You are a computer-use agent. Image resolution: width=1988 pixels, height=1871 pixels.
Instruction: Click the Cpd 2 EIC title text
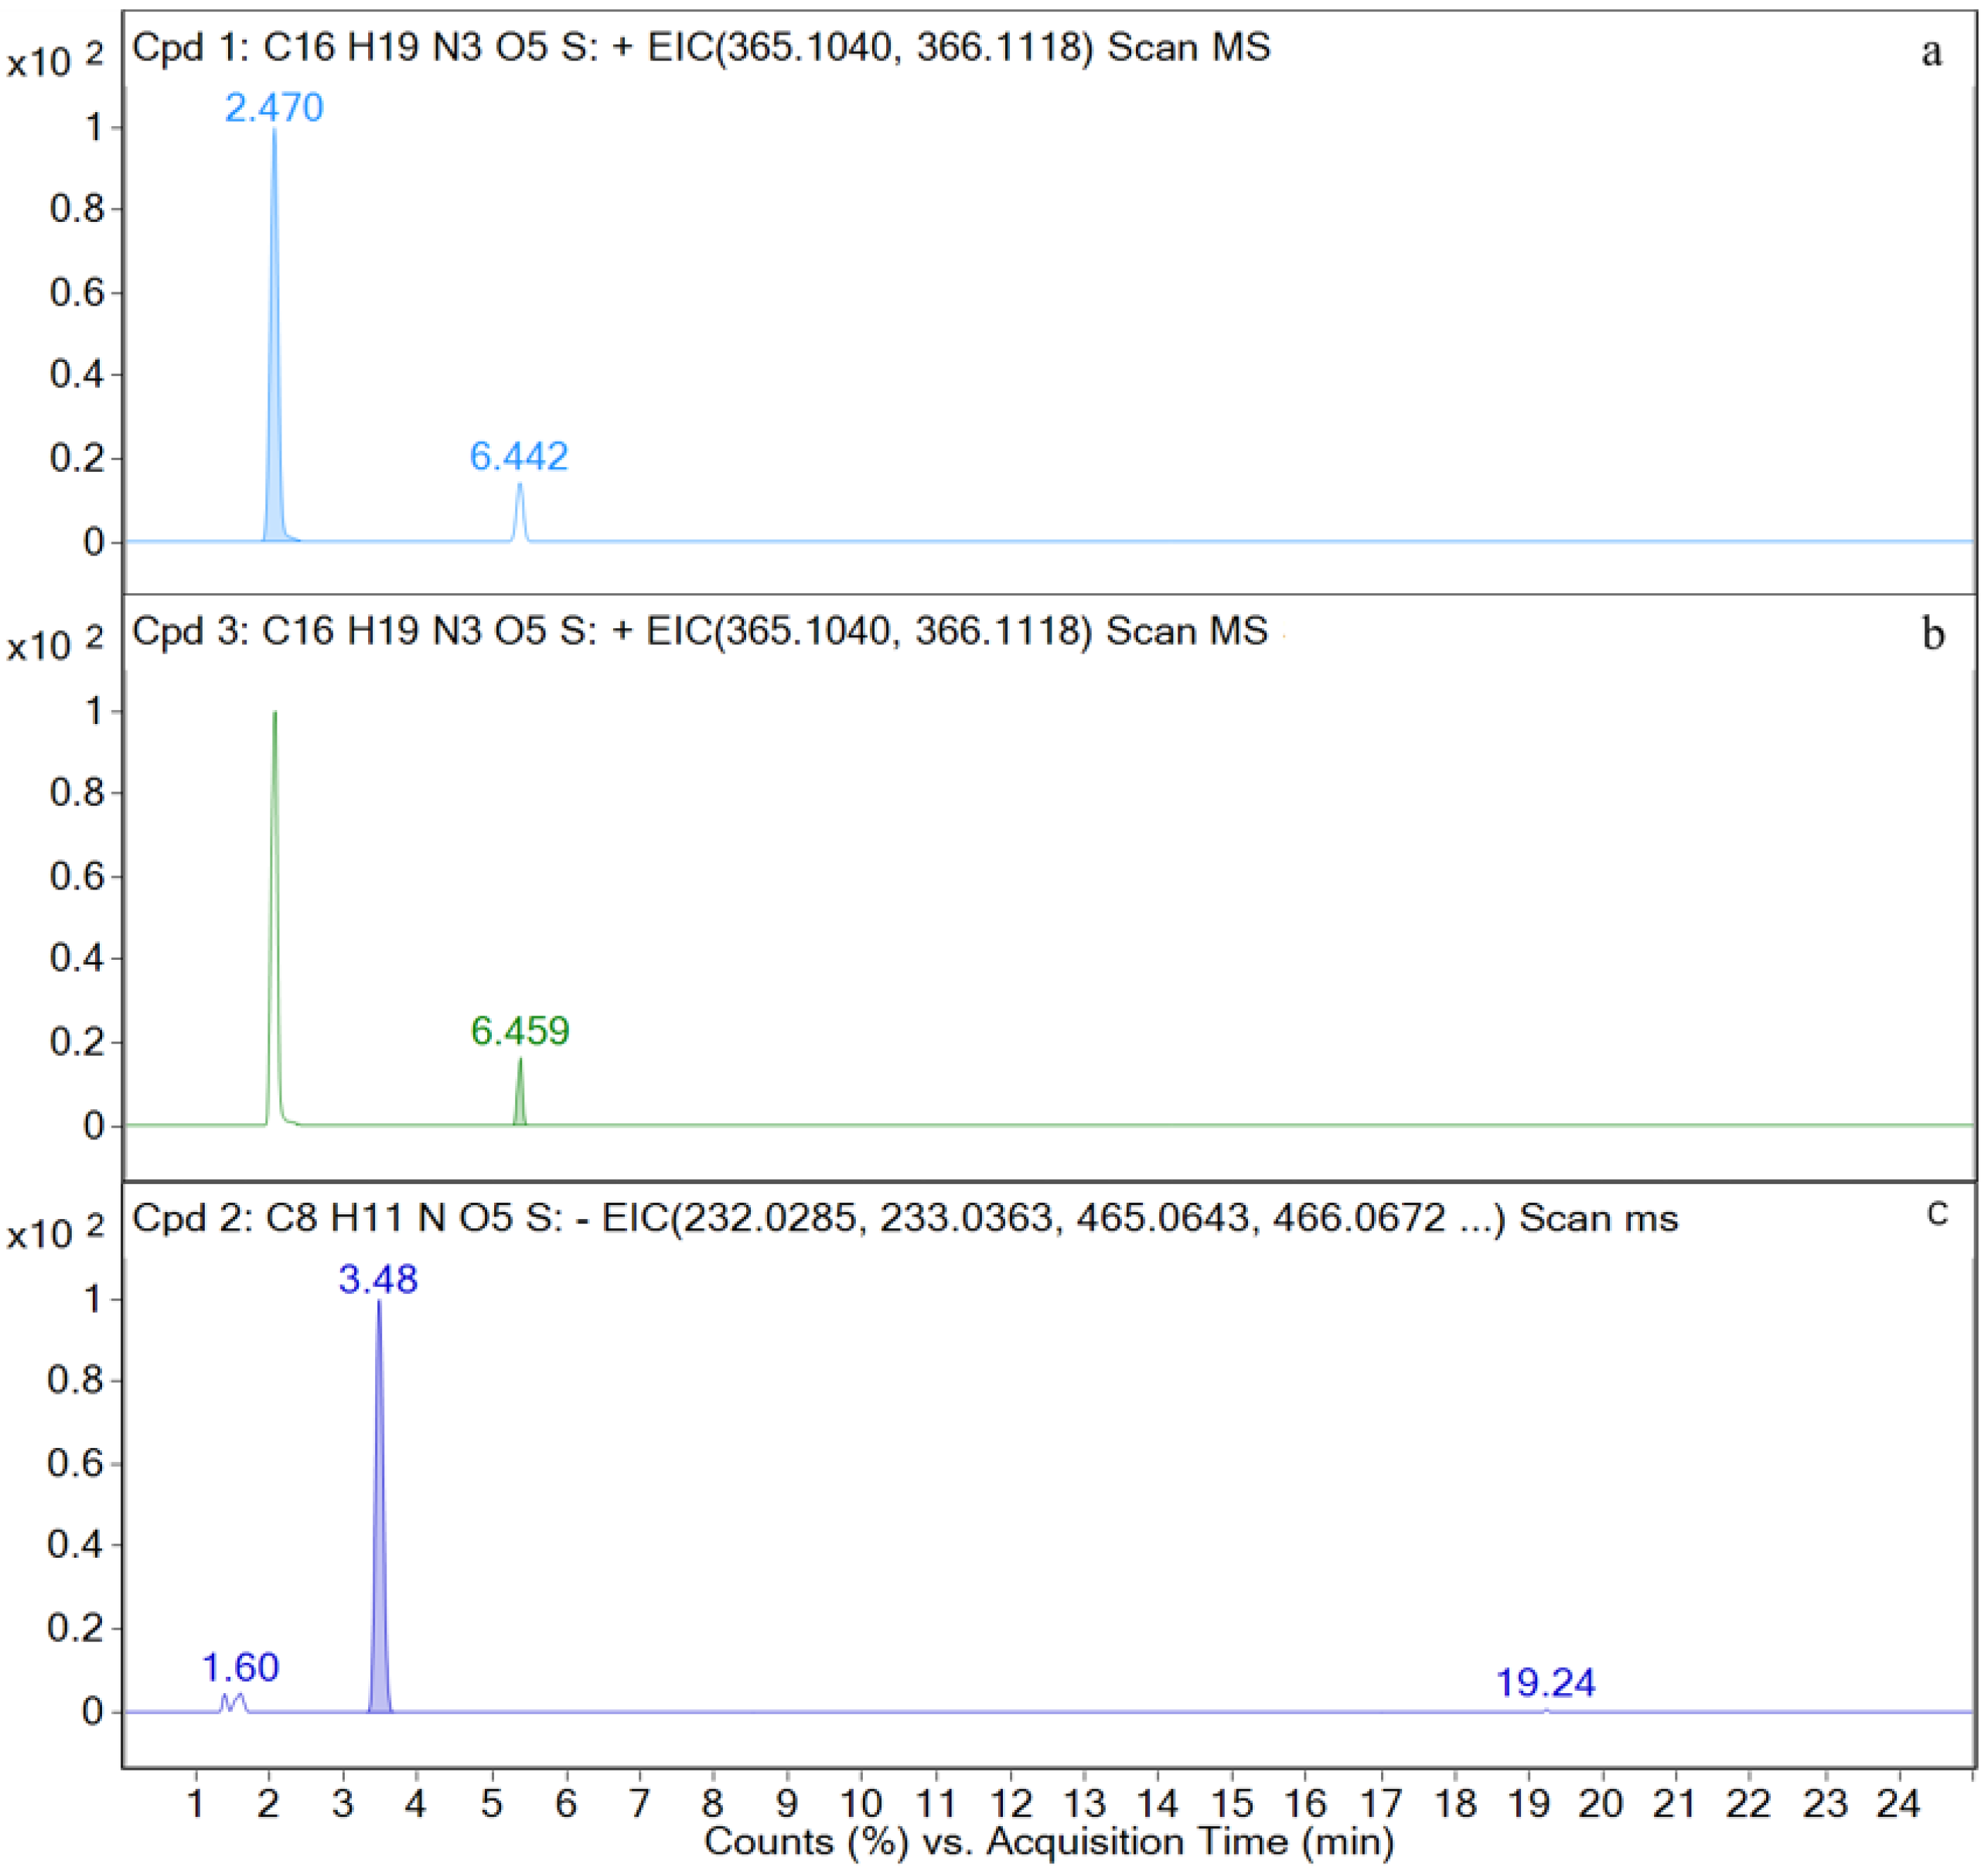[x=905, y=1219]
